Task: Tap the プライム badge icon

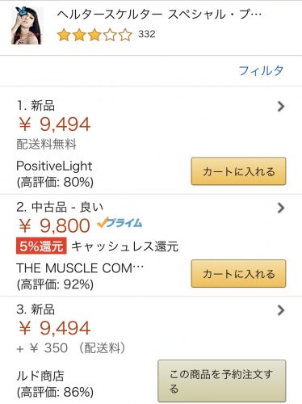Action: 120,223
